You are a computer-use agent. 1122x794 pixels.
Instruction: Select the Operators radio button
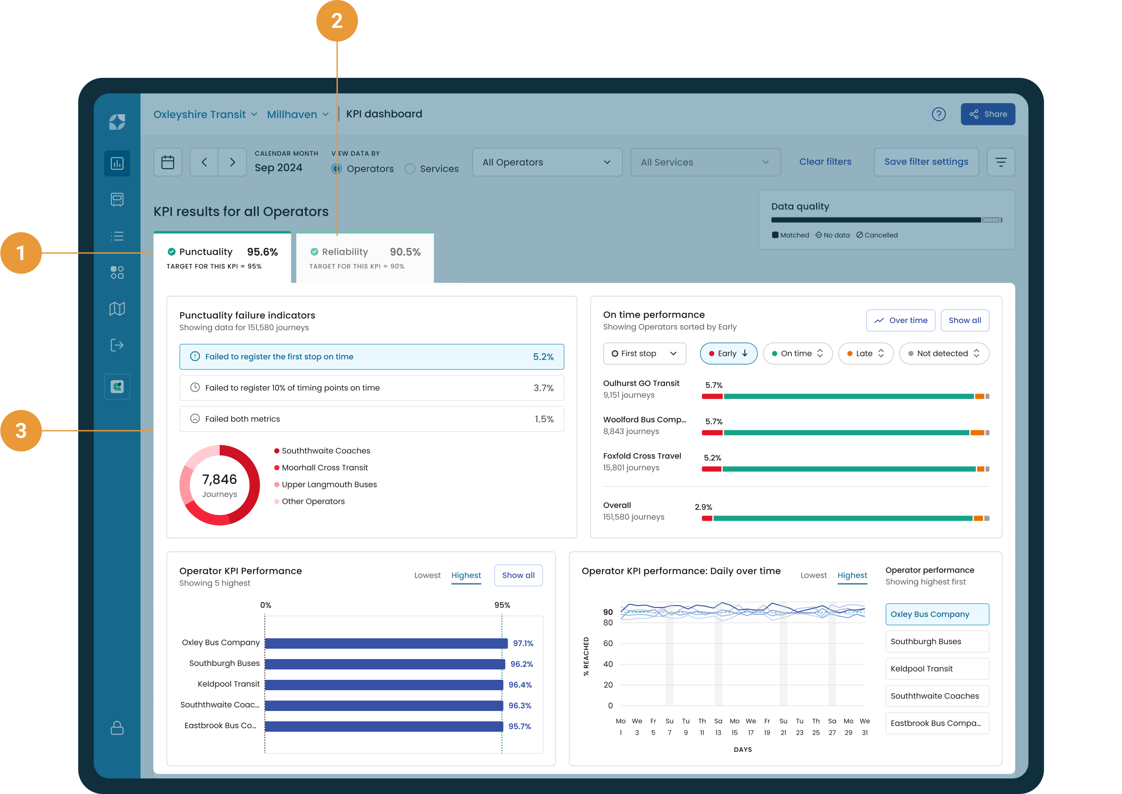click(337, 169)
